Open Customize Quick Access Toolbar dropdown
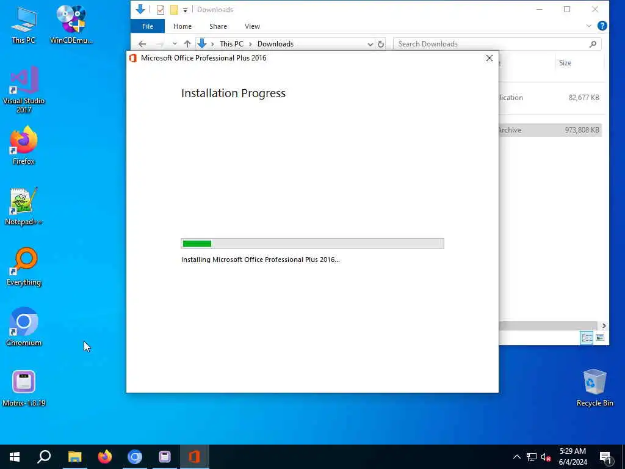This screenshot has width=625, height=469. click(185, 10)
